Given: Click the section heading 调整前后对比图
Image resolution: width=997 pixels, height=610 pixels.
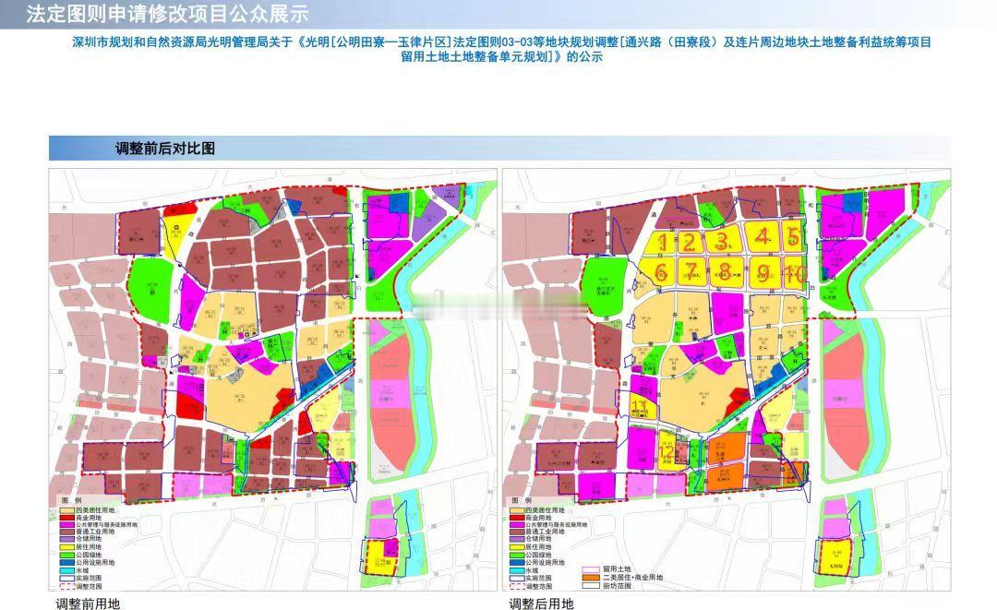Looking at the screenshot, I should 164,148.
